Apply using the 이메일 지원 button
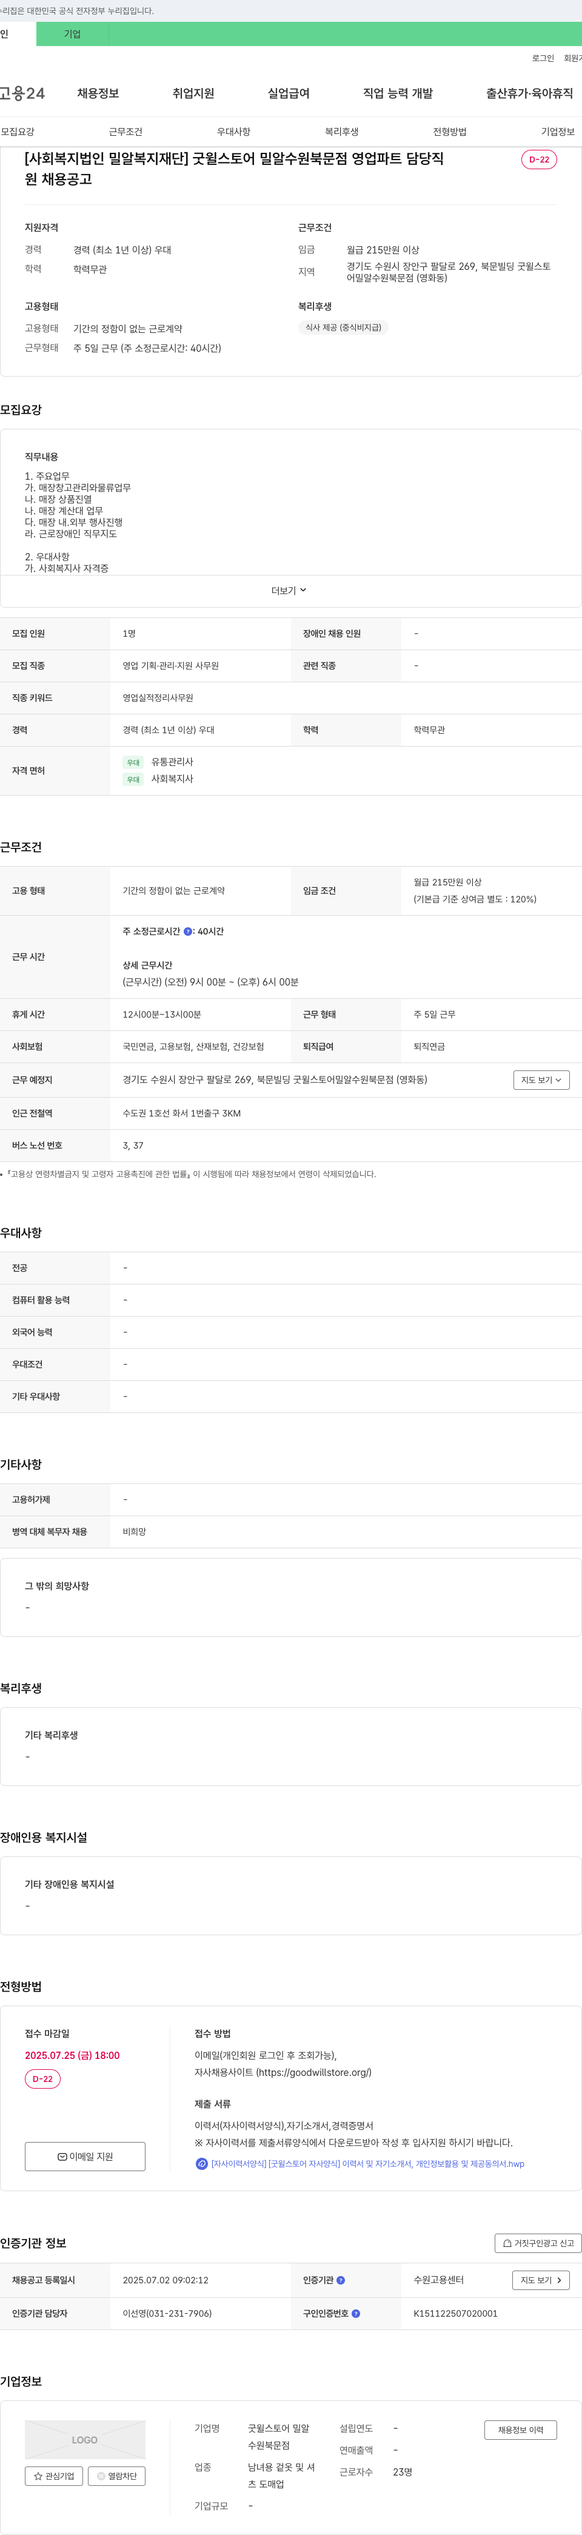Screen dimensions: 582x2535 click(84, 2156)
